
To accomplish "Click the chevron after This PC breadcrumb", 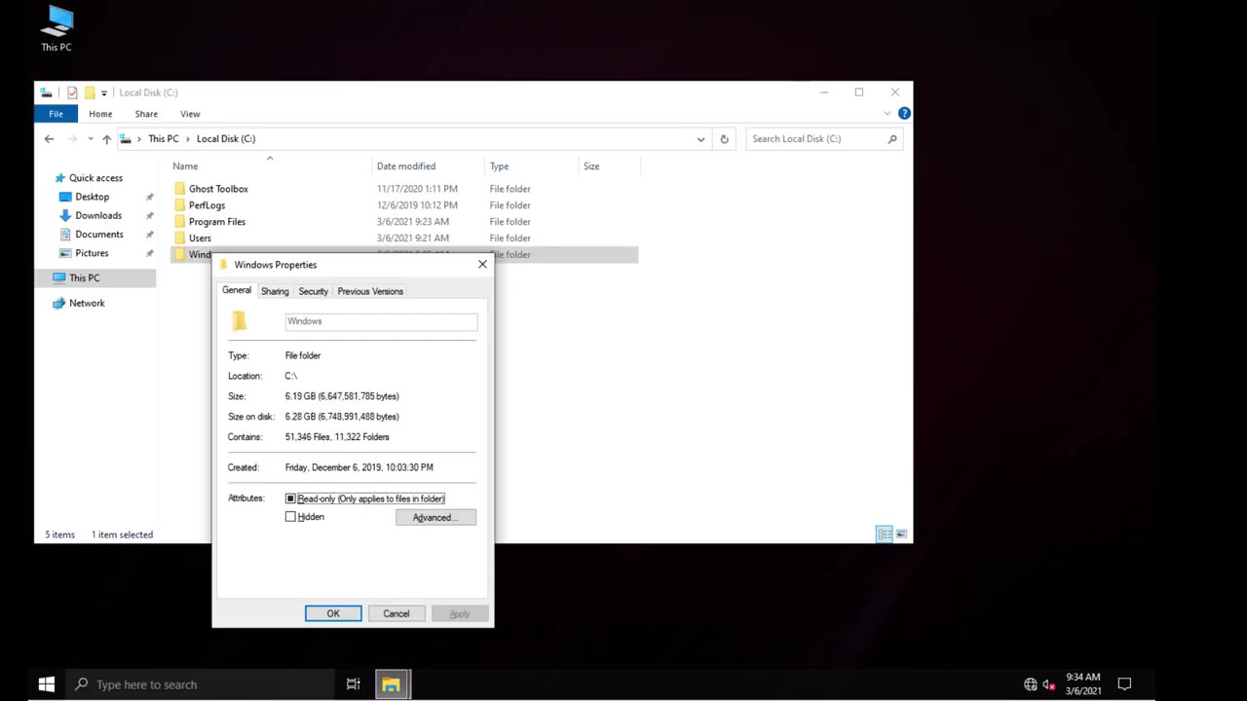I will tap(188, 139).
